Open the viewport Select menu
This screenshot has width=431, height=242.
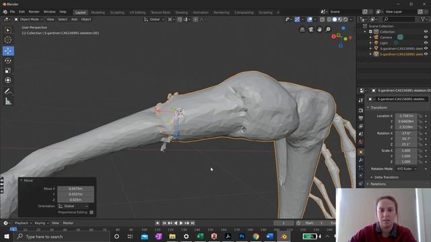pos(63,19)
